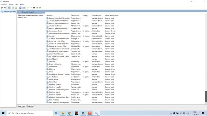Open Google Chrome from the taskbar

(x=70, y=113)
